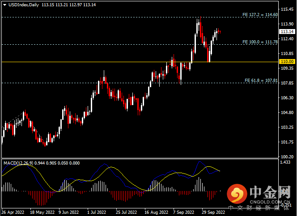The height and width of the screenshot is (216, 297).
Task: Click the 18 May 2022 date label
Action: 42,212
